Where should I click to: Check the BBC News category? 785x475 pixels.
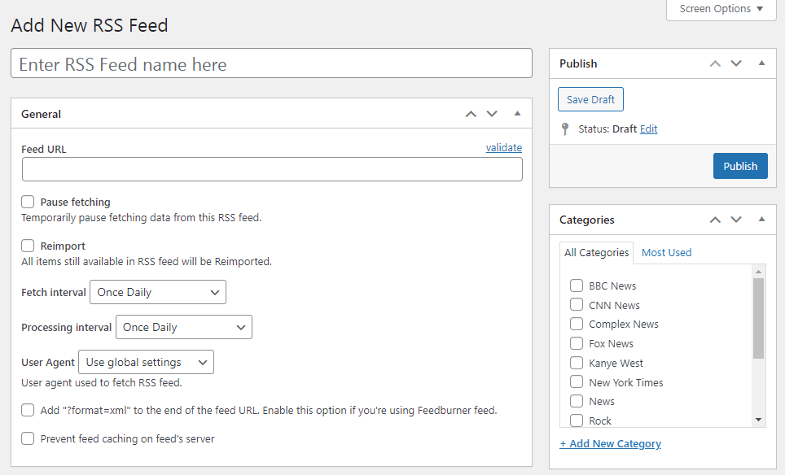point(577,285)
